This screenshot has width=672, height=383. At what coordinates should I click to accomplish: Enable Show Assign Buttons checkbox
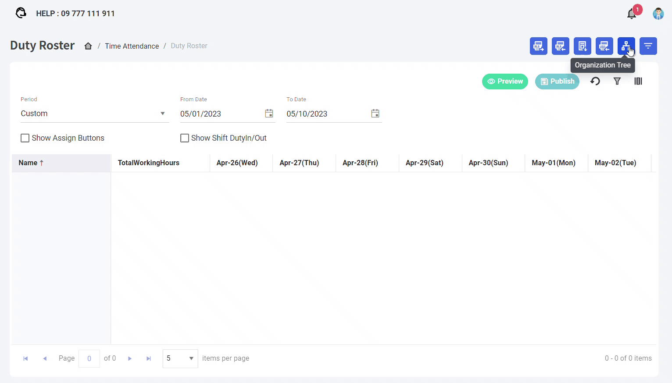[25, 138]
